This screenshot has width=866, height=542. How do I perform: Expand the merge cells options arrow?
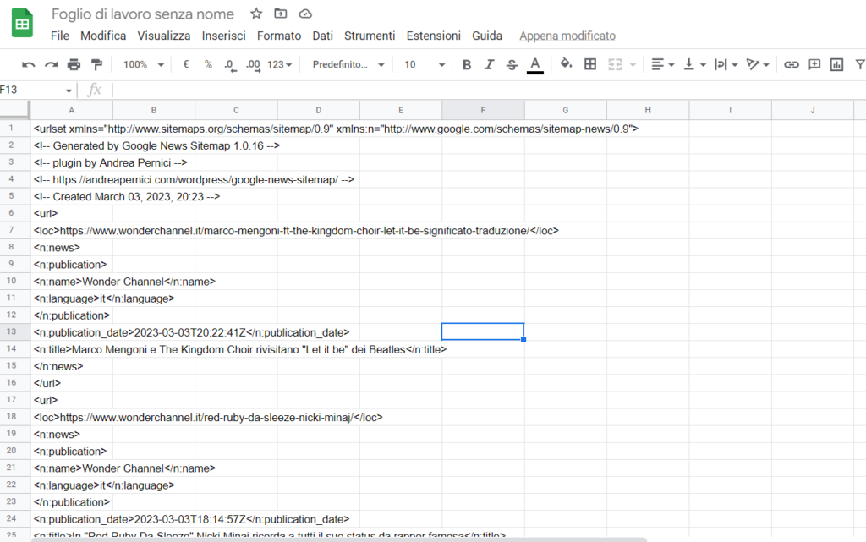click(x=633, y=65)
